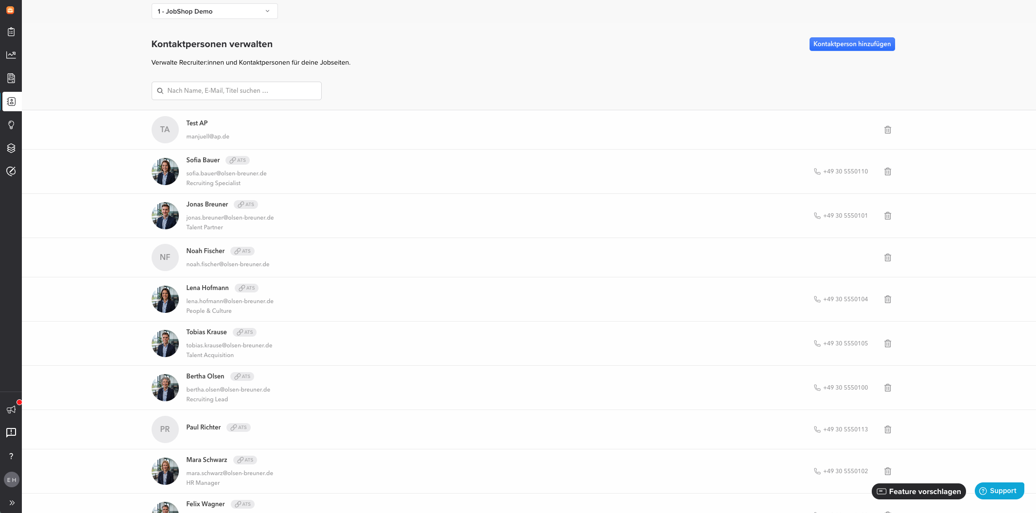Click the Feature vorschlagen button
The width and height of the screenshot is (1036, 513).
pyautogui.click(x=918, y=491)
